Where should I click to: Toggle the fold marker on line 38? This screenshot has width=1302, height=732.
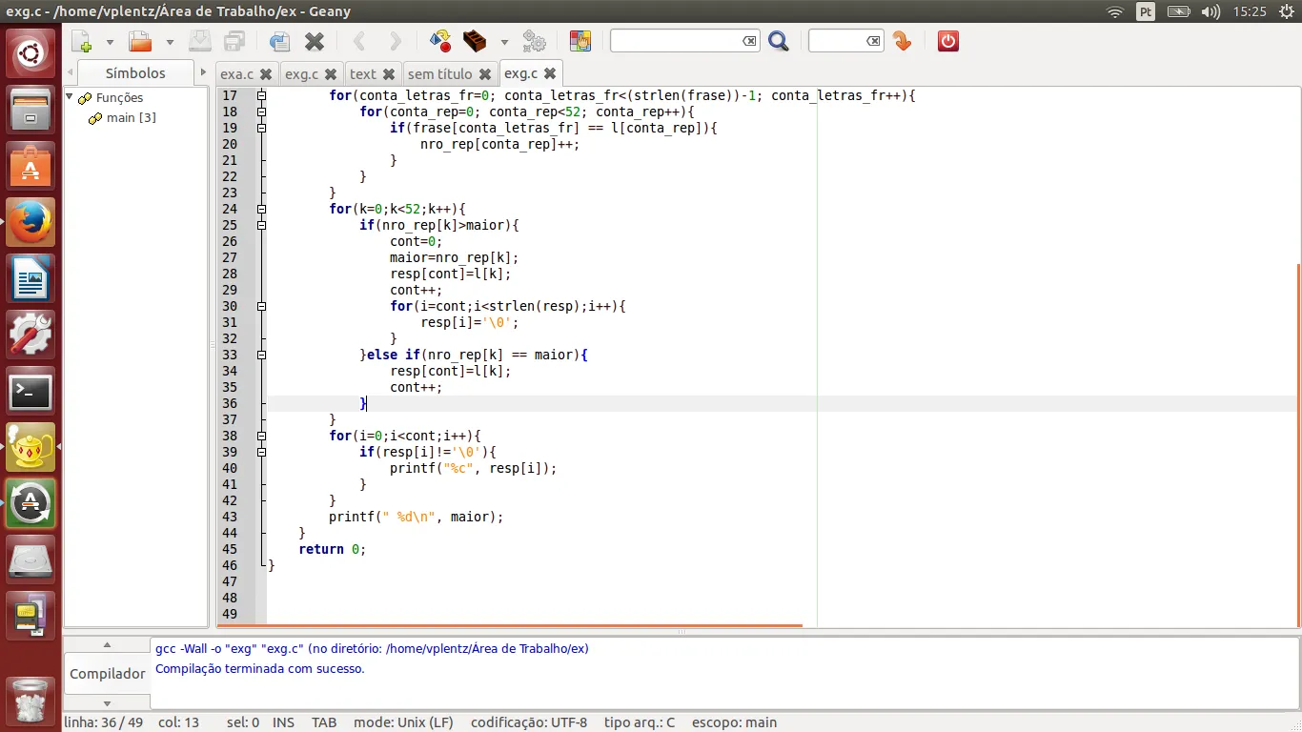pos(261,436)
